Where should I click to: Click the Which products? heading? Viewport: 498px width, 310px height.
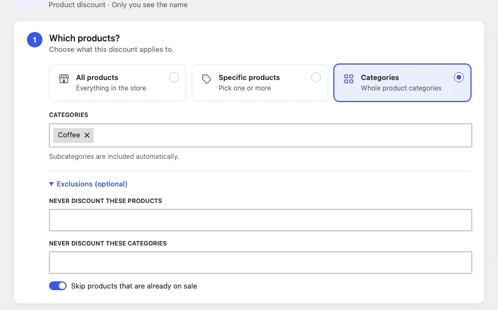[84, 38]
